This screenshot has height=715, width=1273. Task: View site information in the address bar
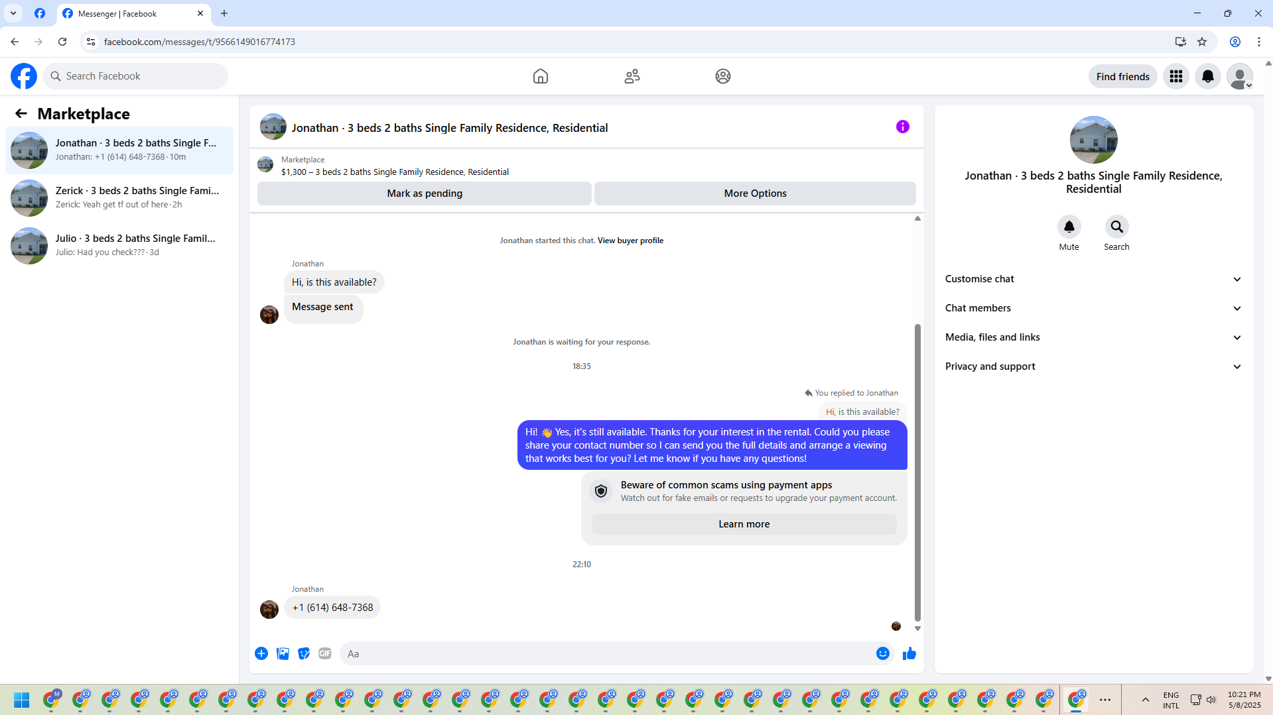(x=91, y=42)
